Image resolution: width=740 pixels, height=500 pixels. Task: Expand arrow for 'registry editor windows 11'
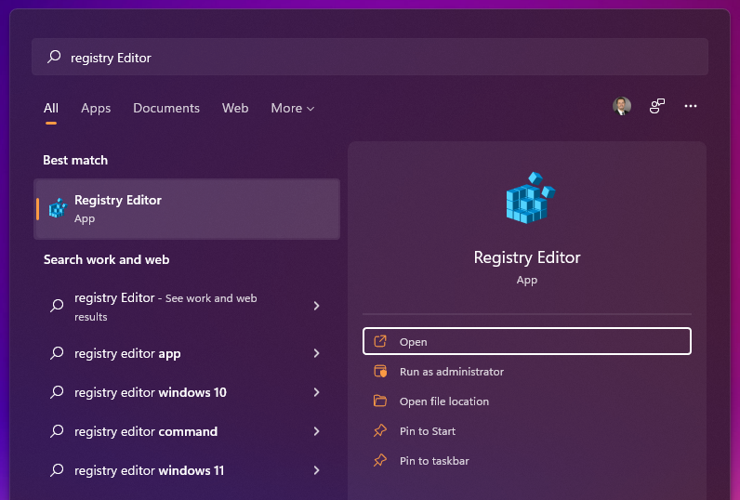click(317, 470)
